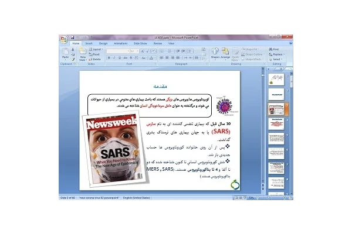Apply numbered list
This screenshot has height=234, width=352.
pos(170,51)
